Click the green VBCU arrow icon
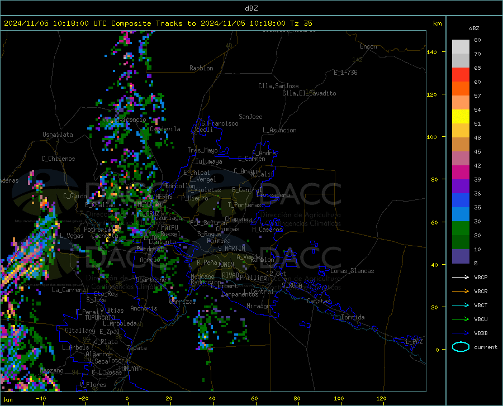The height and width of the screenshot is (406, 503). pyautogui.click(x=461, y=319)
